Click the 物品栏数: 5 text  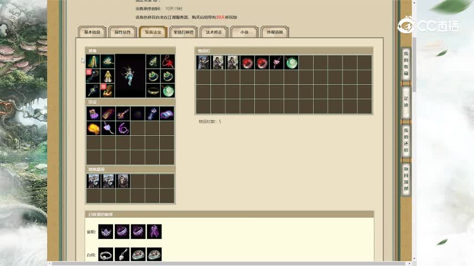point(210,121)
